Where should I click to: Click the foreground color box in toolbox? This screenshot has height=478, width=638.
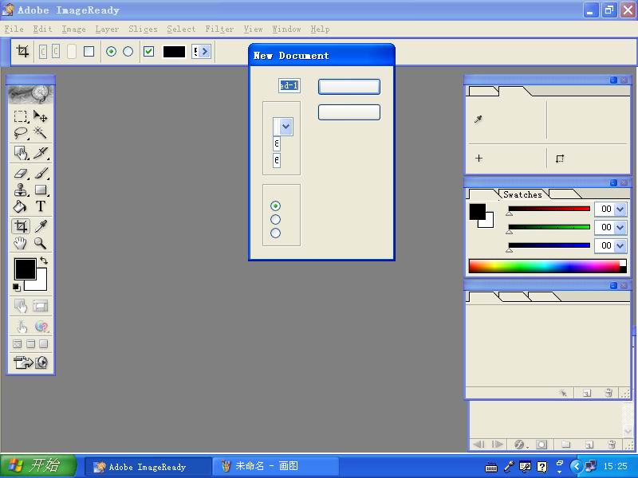(26, 268)
